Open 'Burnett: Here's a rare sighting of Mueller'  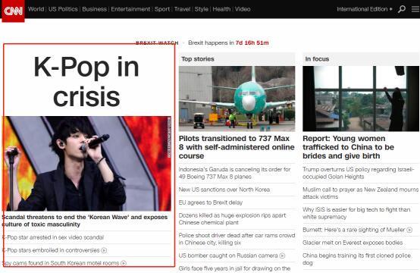point(354,230)
